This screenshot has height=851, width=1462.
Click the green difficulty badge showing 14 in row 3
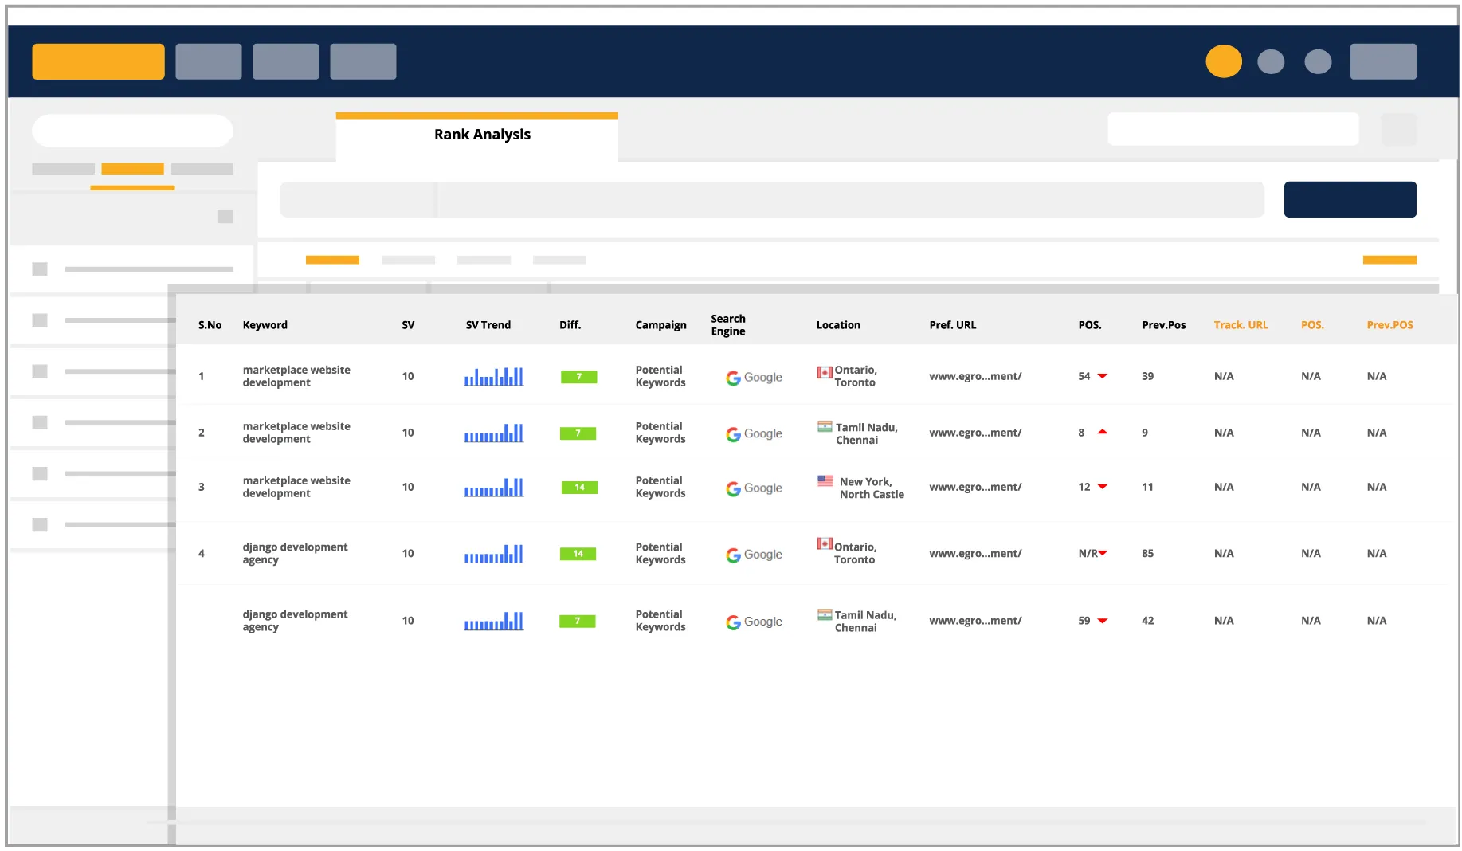click(579, 487)
